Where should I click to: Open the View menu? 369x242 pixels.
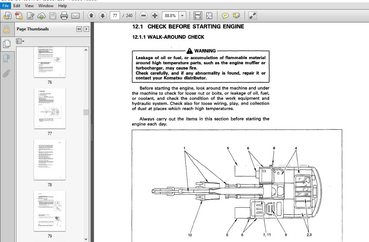(x=29, y=5)
